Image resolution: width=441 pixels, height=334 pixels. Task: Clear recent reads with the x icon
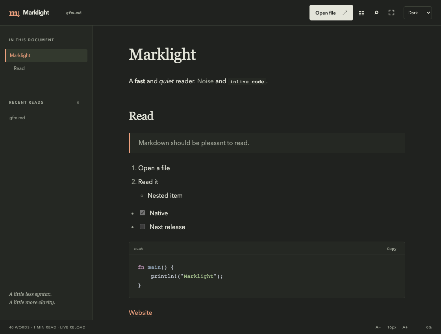tap(78, 103)
